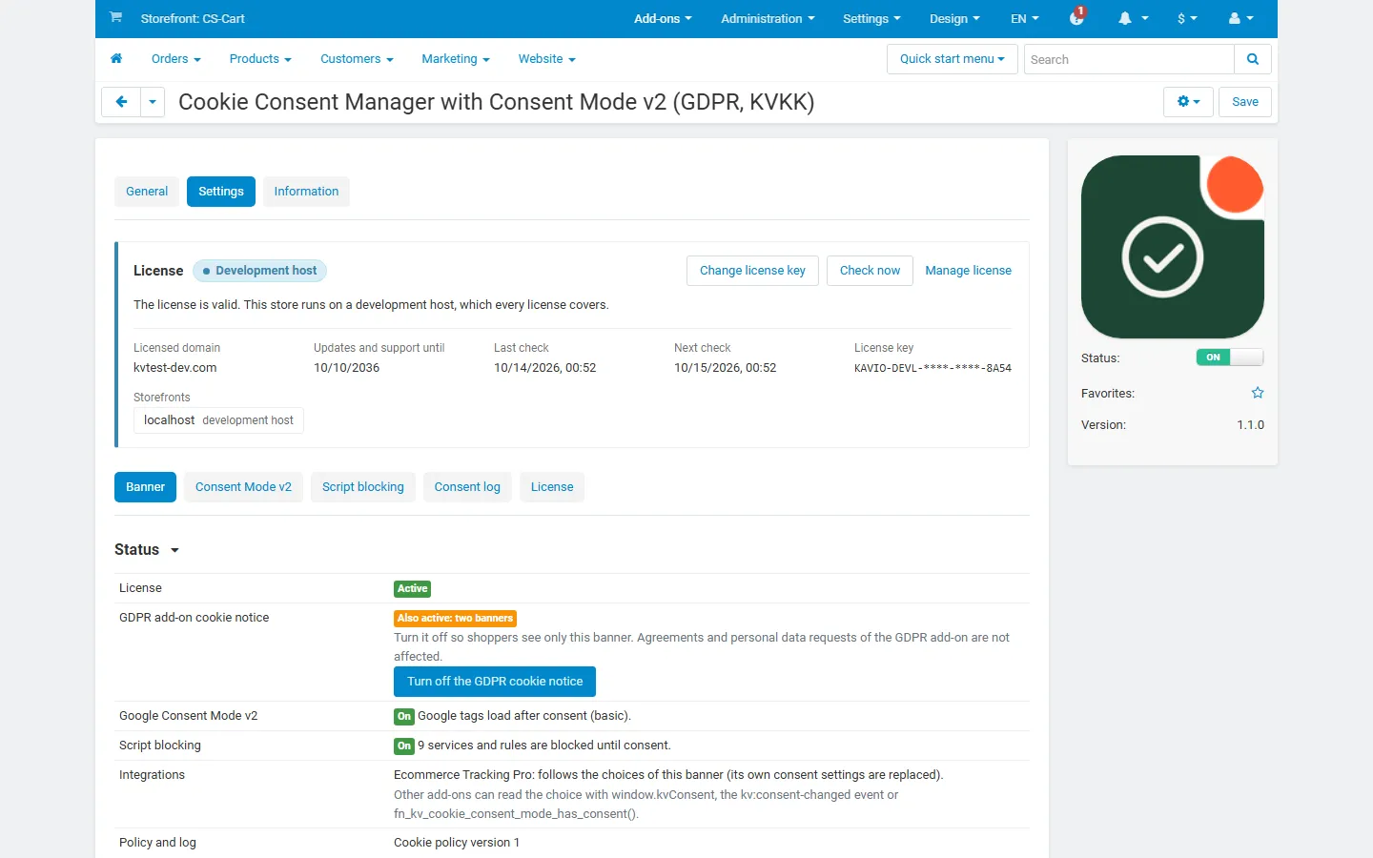Switch to the General tab
This screenshot has height=858, width=1373.
(x=147, y=192)
